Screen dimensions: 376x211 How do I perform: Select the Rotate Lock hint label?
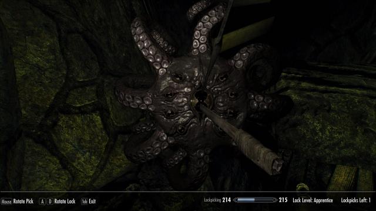point(65,202)
